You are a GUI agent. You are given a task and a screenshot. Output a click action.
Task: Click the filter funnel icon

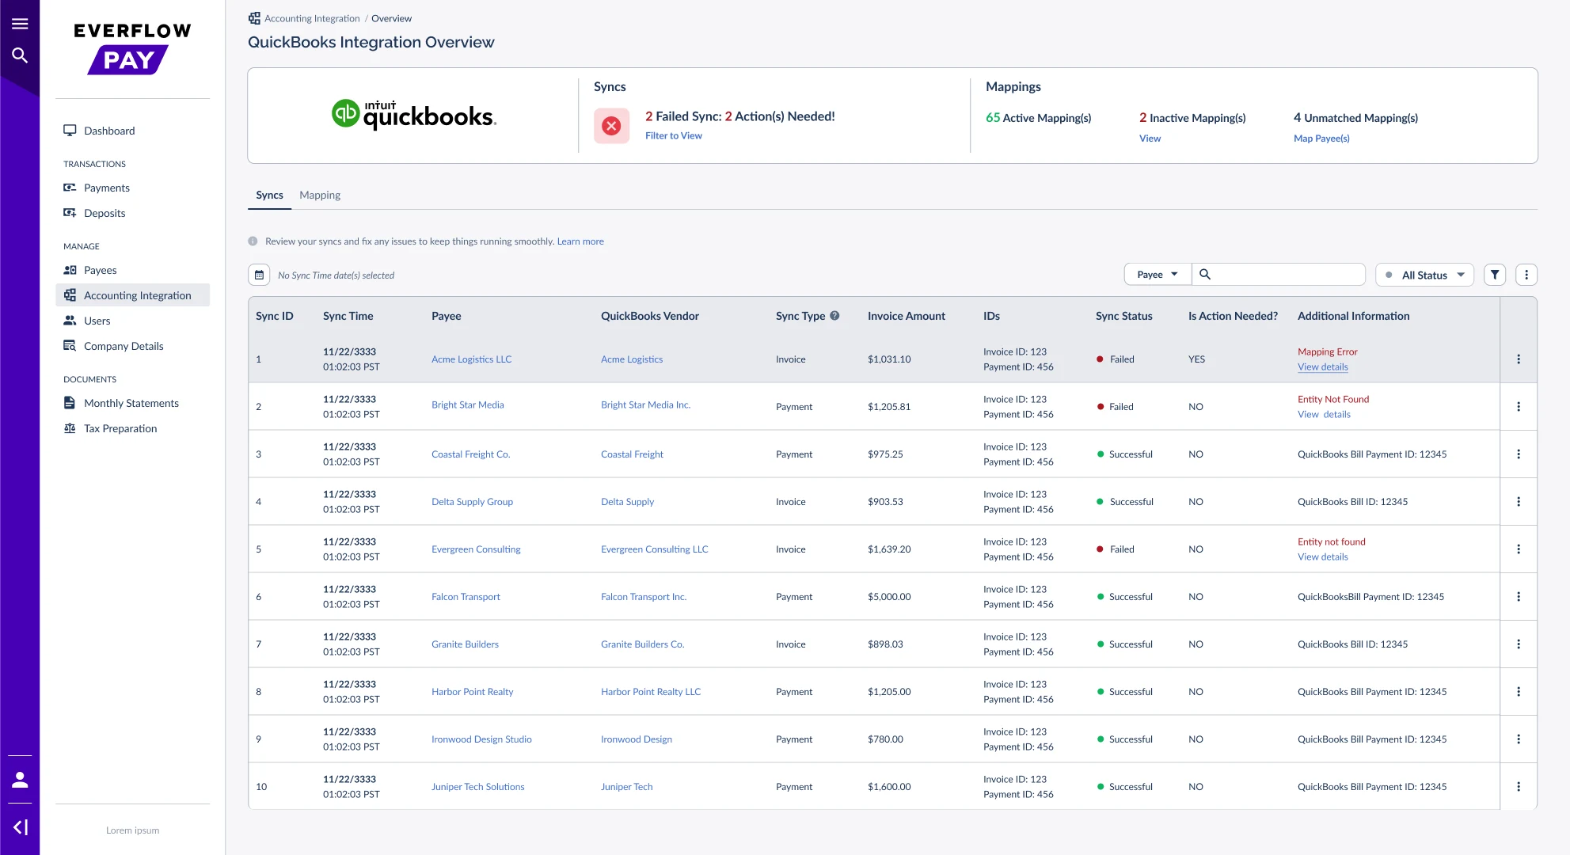coord(1495,275)
